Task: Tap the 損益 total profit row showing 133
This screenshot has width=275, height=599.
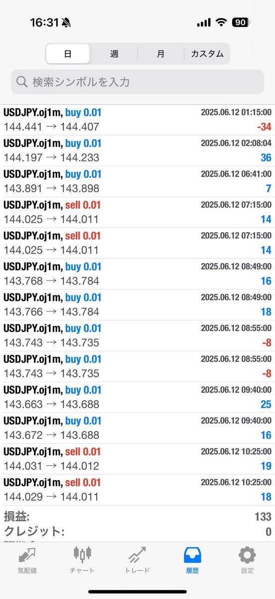Action: 137,517
